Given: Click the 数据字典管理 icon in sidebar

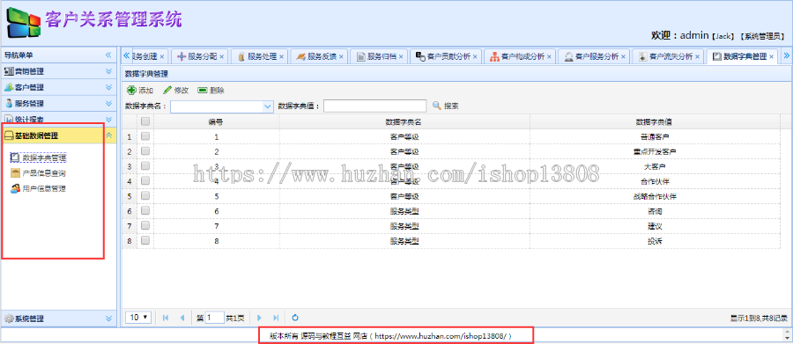Looking at the screenshot, I should [x=15, y=157].
